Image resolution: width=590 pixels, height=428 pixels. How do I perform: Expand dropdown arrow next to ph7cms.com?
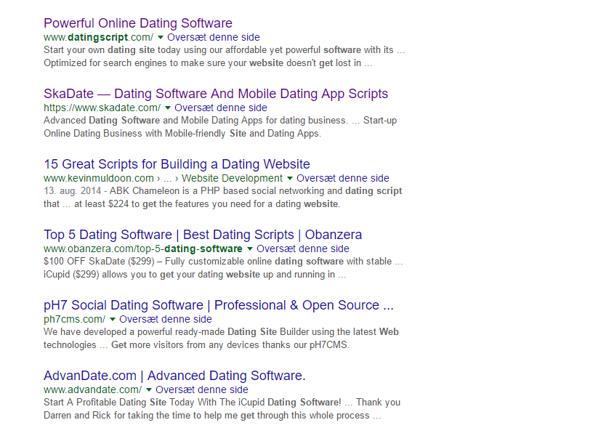coord(113,319)
